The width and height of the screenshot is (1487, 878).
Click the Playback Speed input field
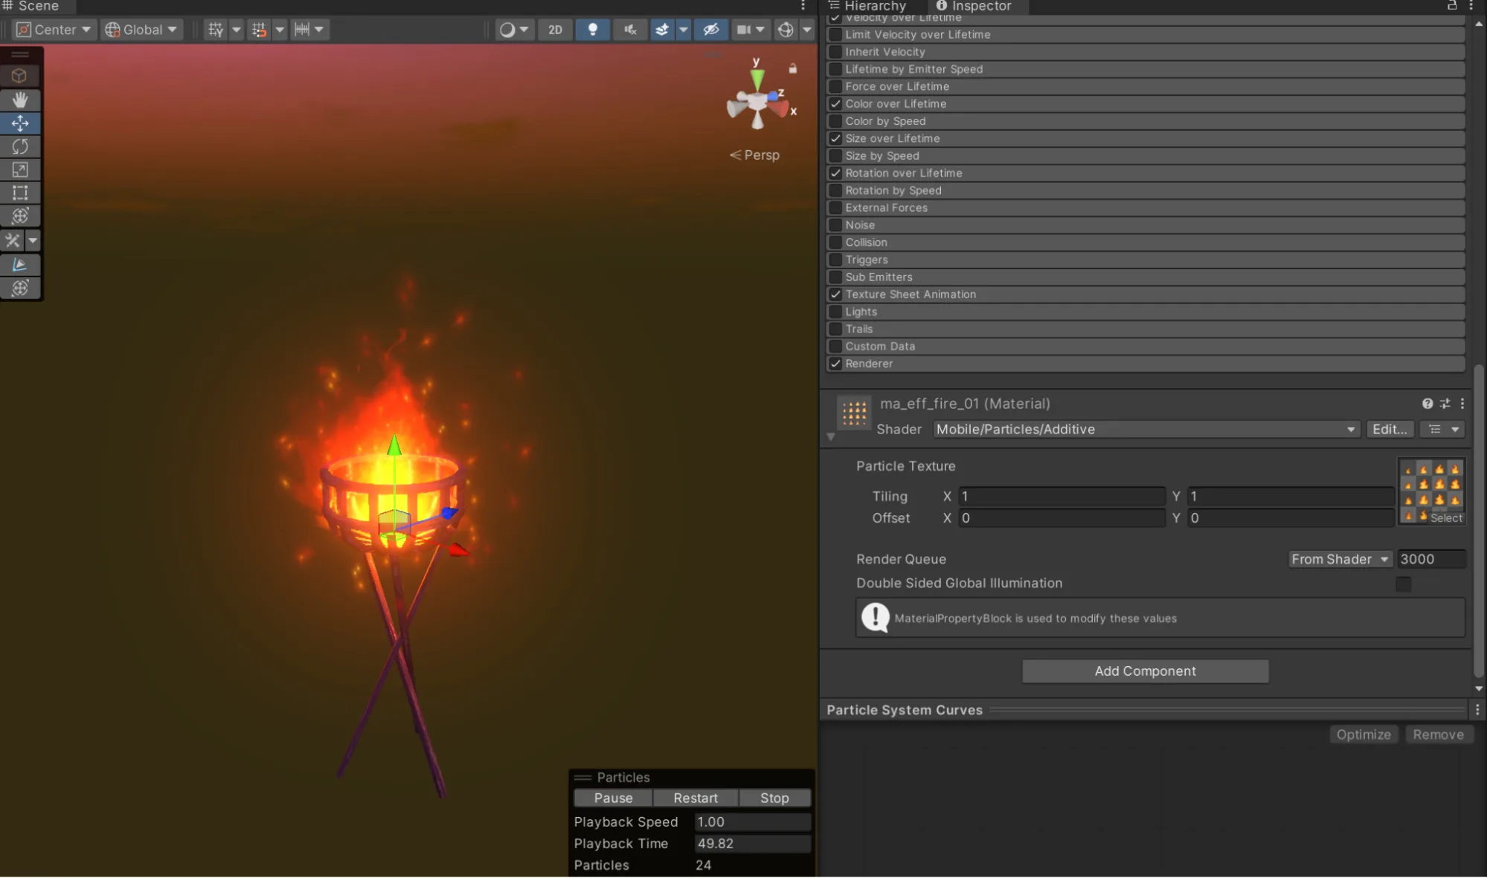coord(752,822)
